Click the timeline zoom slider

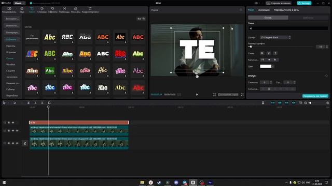point(310,103)
